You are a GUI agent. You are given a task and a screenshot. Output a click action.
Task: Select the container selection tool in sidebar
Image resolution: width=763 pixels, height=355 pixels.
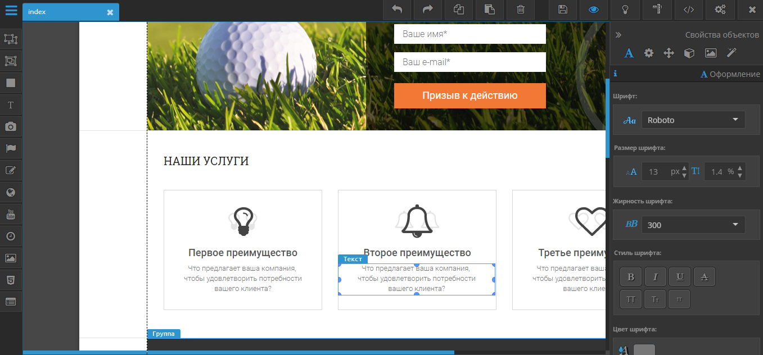point(11,39)
